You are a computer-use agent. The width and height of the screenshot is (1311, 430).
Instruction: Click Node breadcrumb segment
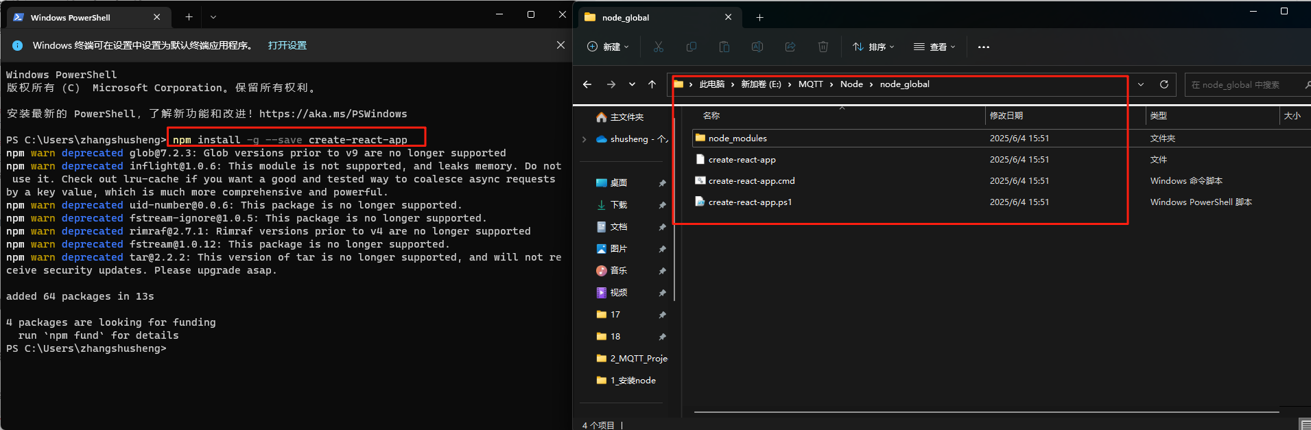click(x=851, y=84)
